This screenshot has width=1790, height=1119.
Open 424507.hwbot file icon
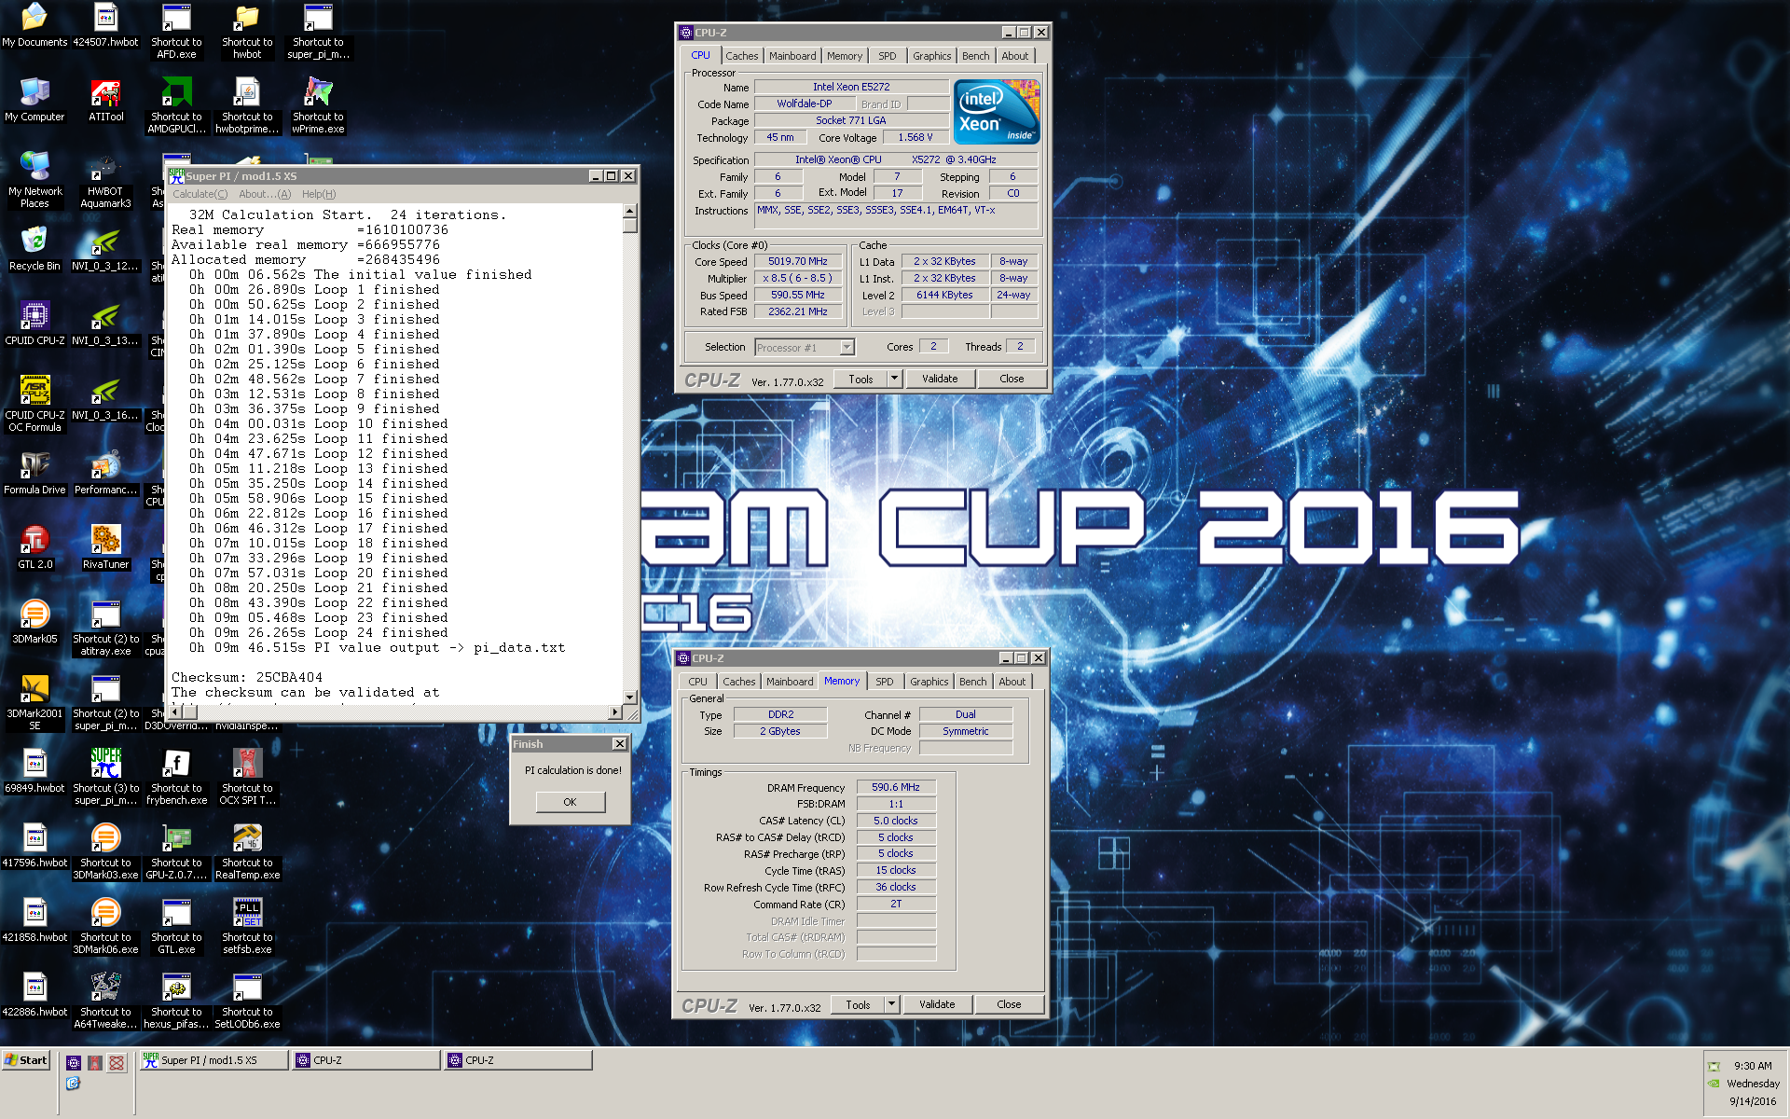point(105,26)
